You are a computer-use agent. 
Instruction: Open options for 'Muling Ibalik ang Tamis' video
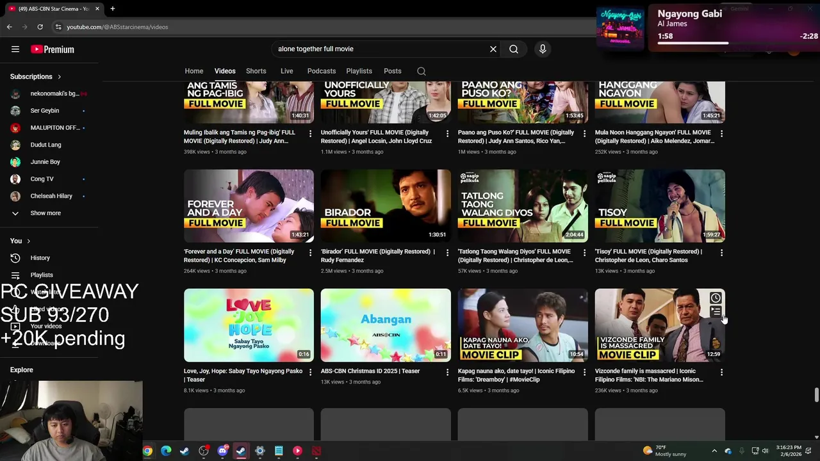click(x=310, y=133)
